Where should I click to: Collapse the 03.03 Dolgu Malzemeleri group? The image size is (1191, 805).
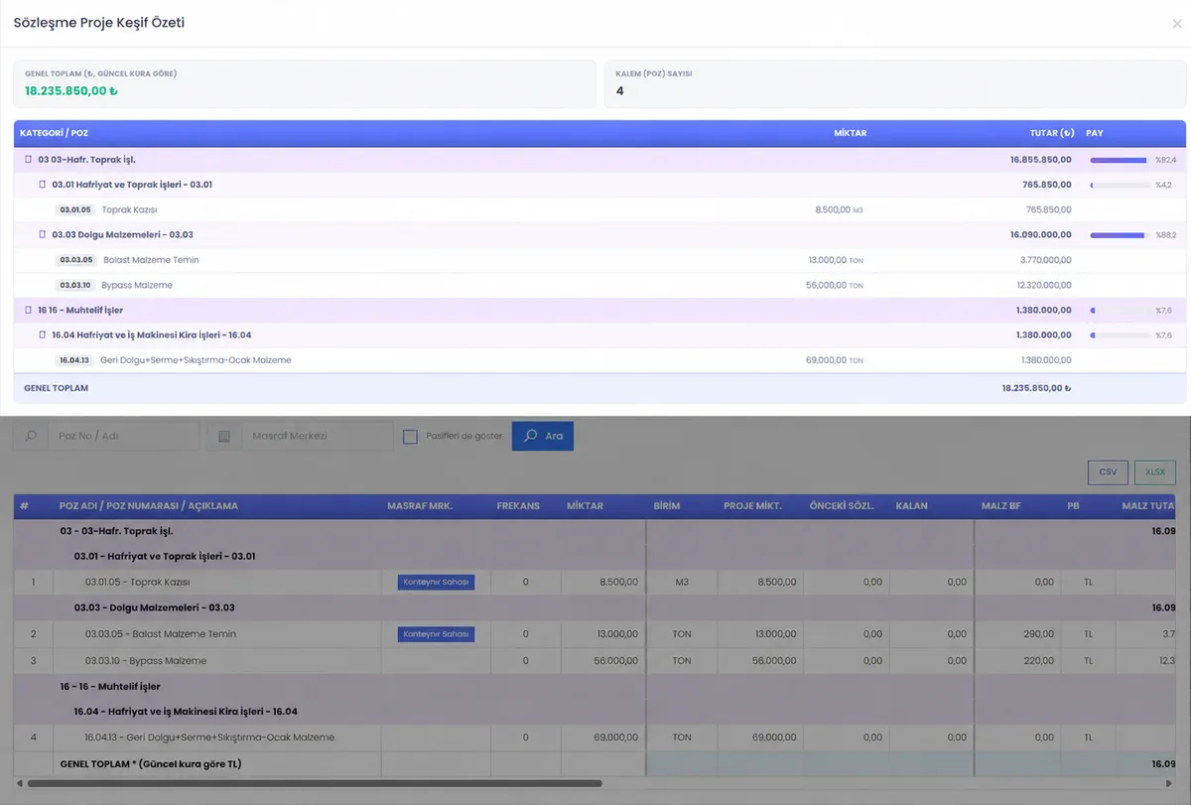[x=43, y=235]
